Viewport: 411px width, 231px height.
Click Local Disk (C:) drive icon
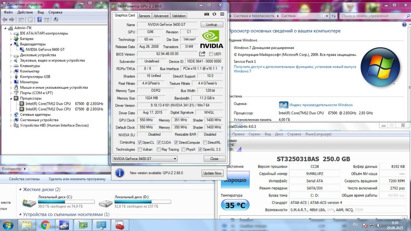(x=29, y=203)
